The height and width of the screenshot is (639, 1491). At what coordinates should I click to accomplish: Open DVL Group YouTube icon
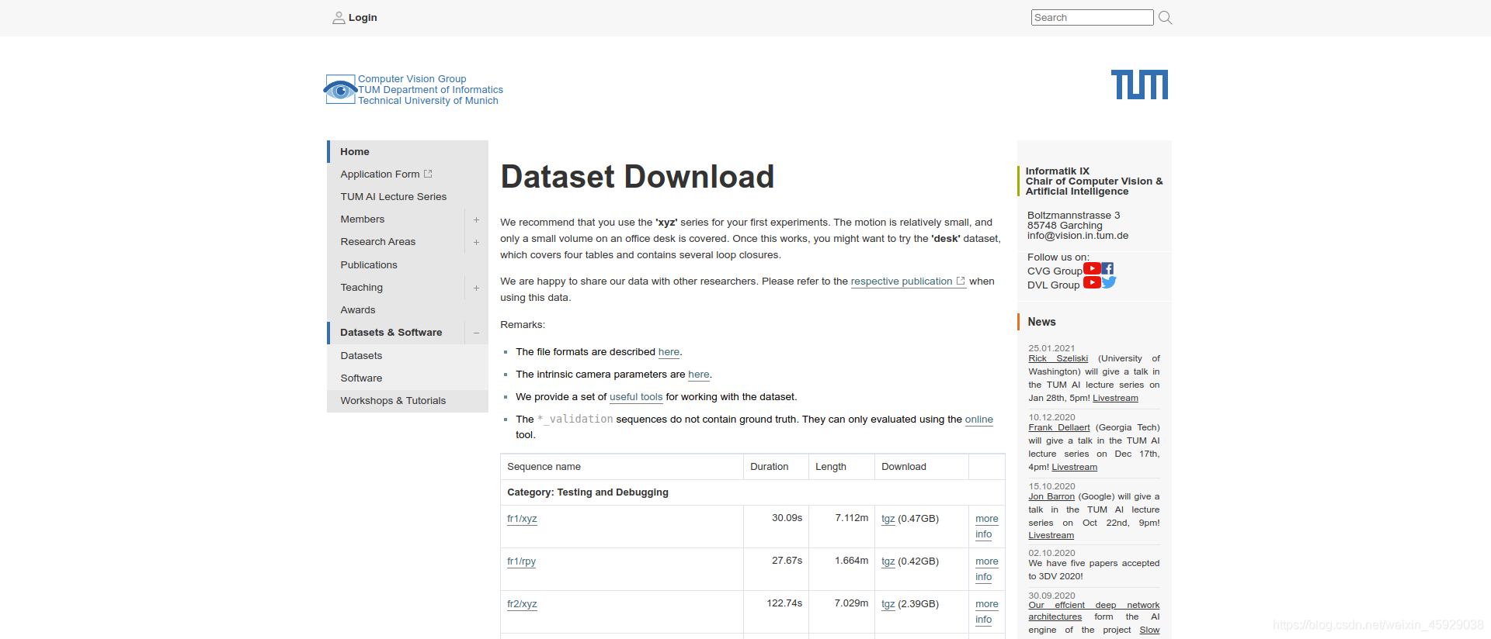pyautogui.click(x=1092, y=282)
